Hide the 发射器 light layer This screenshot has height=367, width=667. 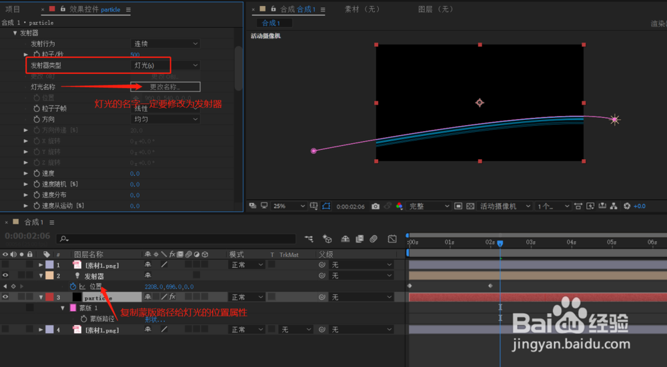pyautogui.click(x=5, y=275)
